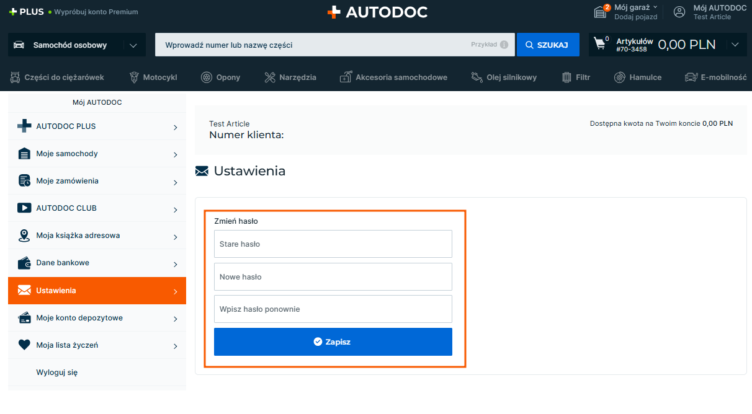Click the AUTODOC logo in the header
This screenshot has height=414, width=752.
pyautogui.click(x=377, y=12)
